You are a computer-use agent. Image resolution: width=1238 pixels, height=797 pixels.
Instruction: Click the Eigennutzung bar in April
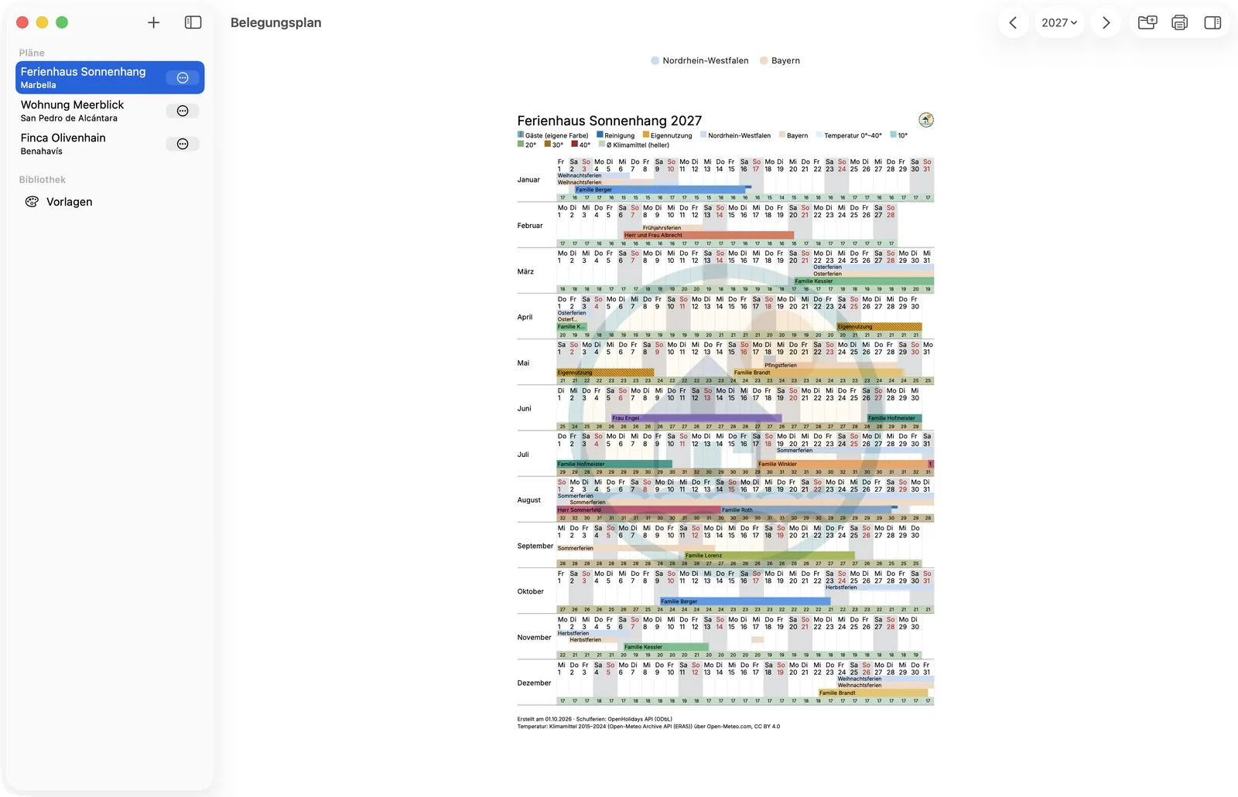click(879, 327)
